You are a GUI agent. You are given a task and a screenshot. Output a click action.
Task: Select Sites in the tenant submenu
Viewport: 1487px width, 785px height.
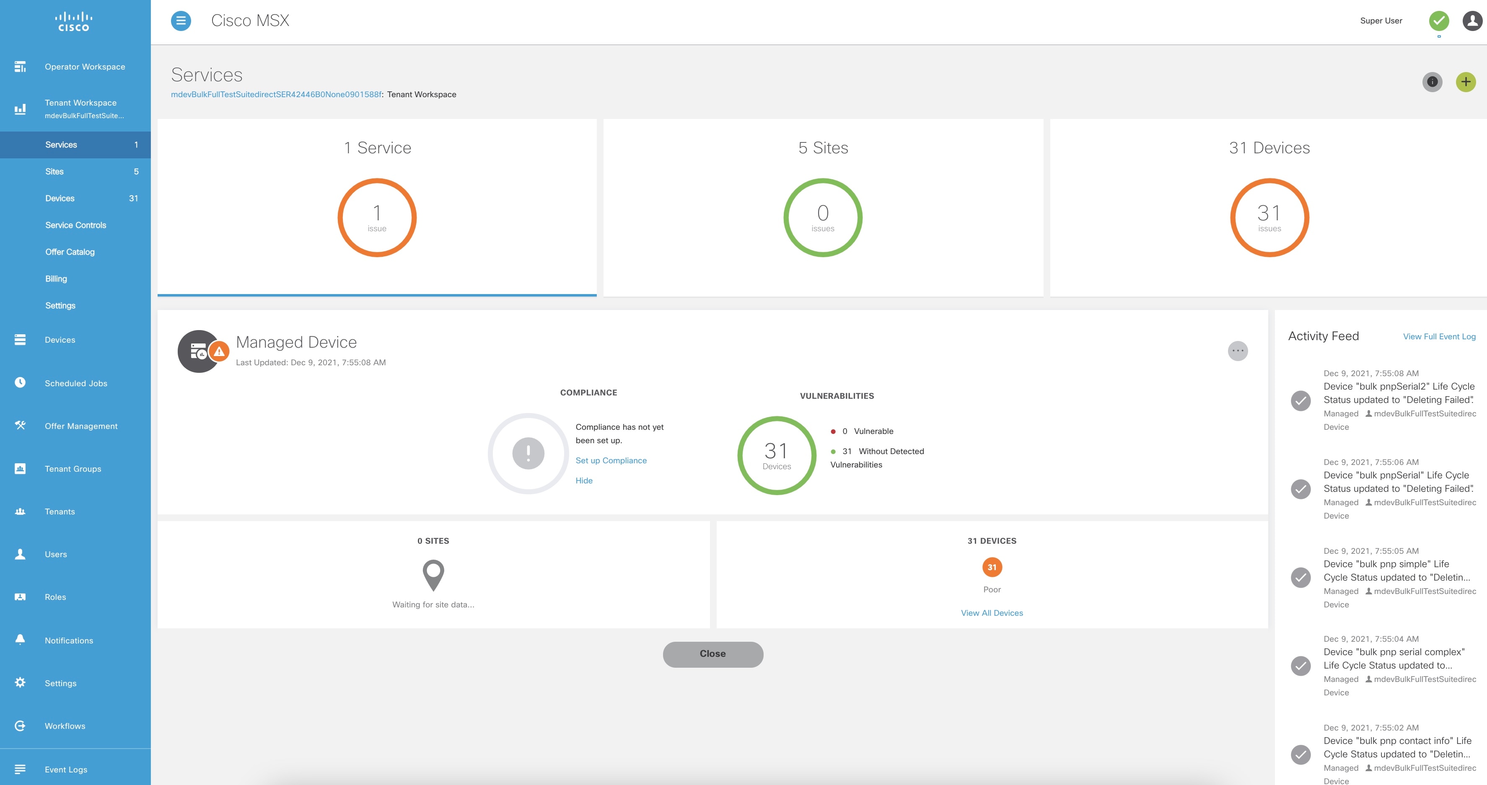[55, 171]
